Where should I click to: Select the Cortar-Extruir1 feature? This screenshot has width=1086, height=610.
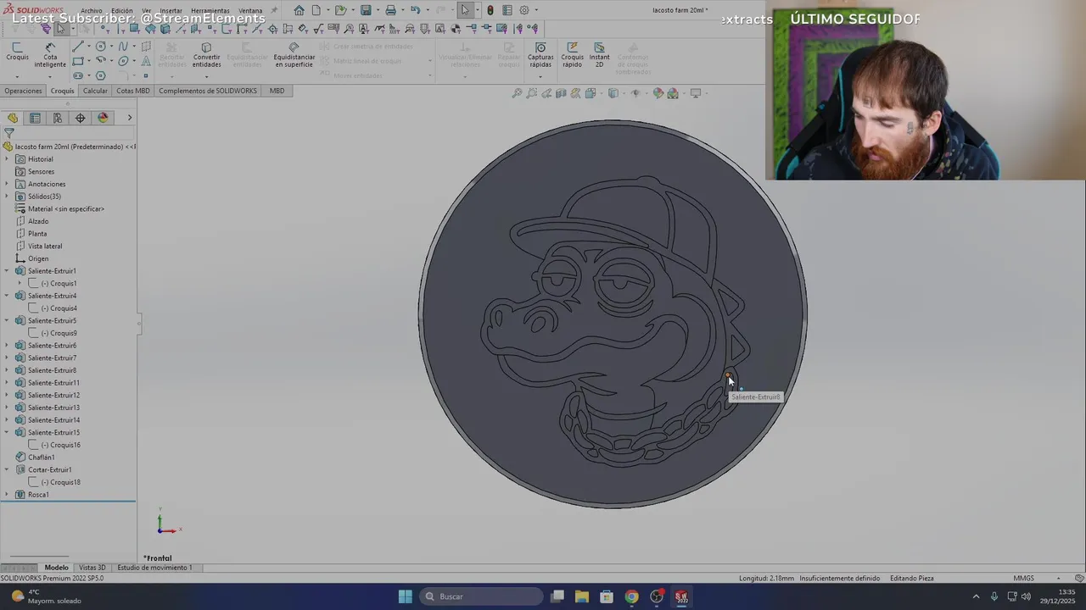click(x=43, y=469)
